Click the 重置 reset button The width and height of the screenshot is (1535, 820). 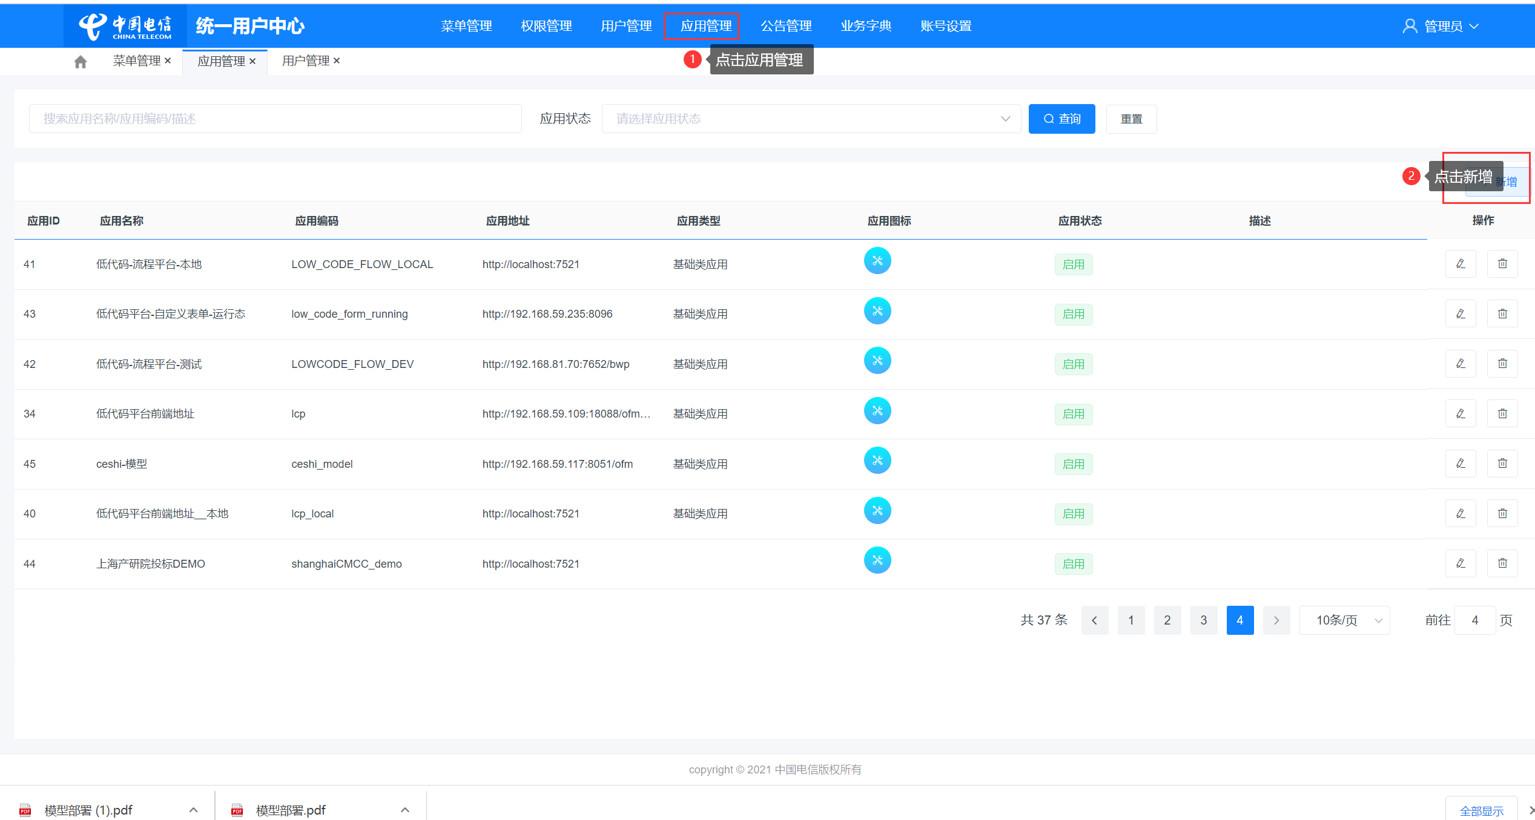coord(1131,119)
